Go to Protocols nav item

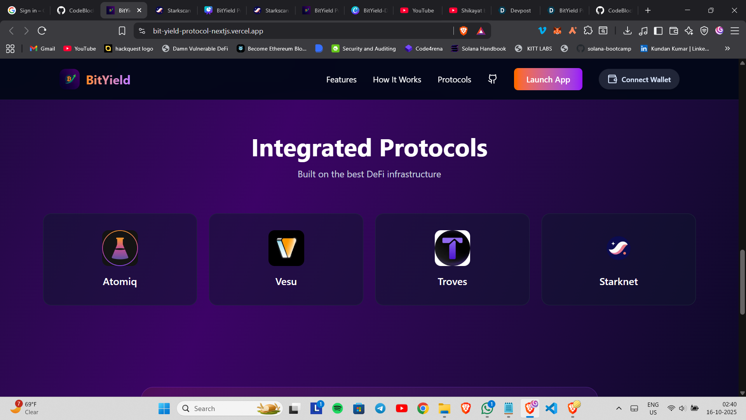coord(454,79)
